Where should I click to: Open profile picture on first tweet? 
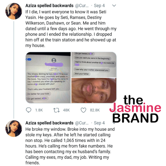(x=14, y=11)
